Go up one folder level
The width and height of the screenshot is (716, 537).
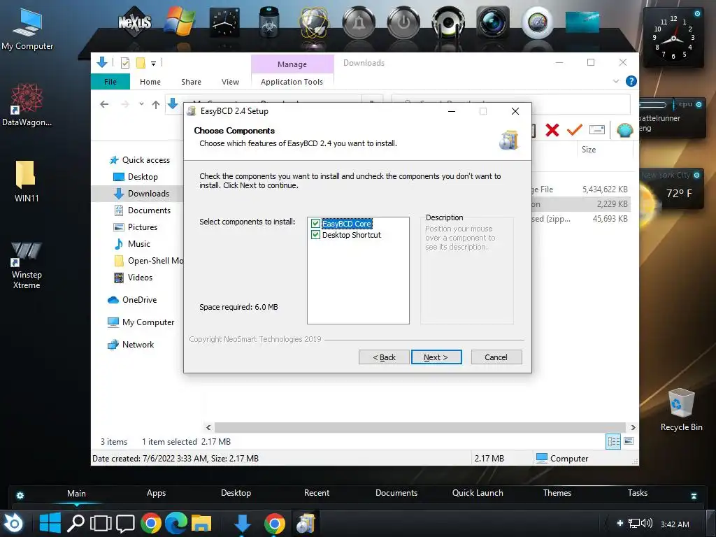click(x=156, y=105)
